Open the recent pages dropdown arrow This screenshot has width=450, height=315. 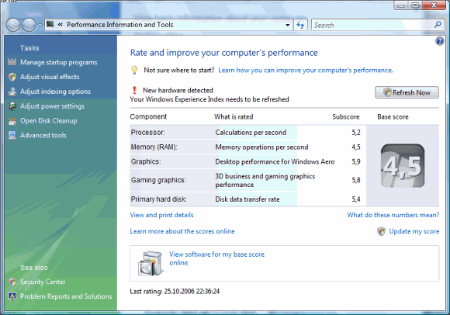(x=40, y=25)
